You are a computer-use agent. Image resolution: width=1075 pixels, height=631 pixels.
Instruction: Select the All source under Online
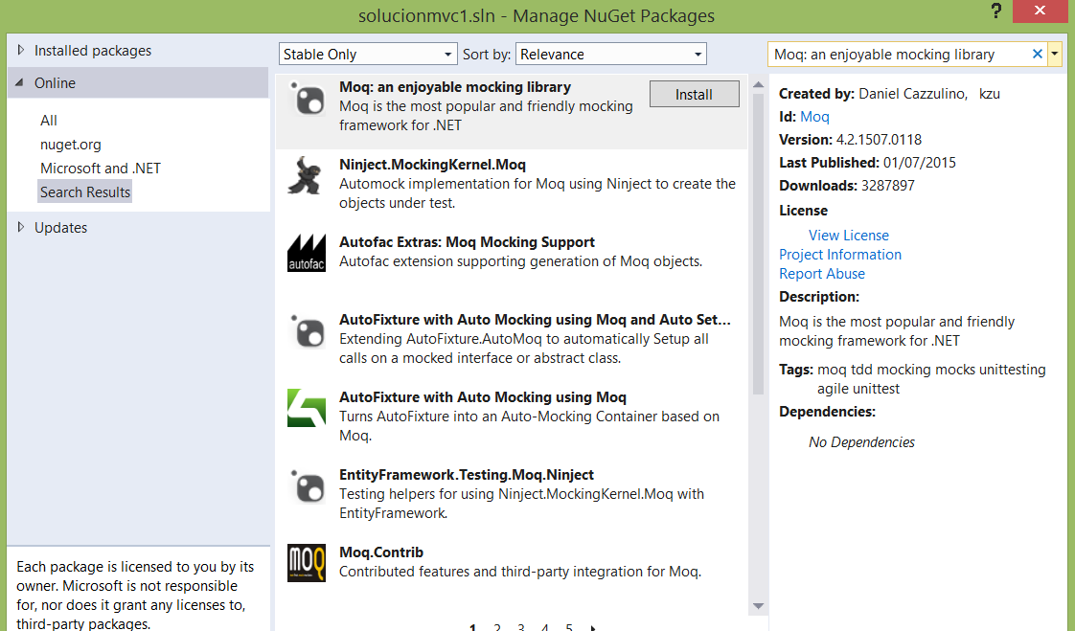(x=49, y=121)
